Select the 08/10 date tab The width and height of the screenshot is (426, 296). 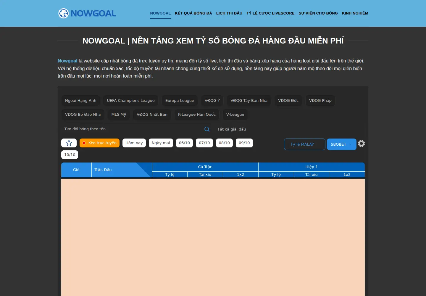point(224,143)
